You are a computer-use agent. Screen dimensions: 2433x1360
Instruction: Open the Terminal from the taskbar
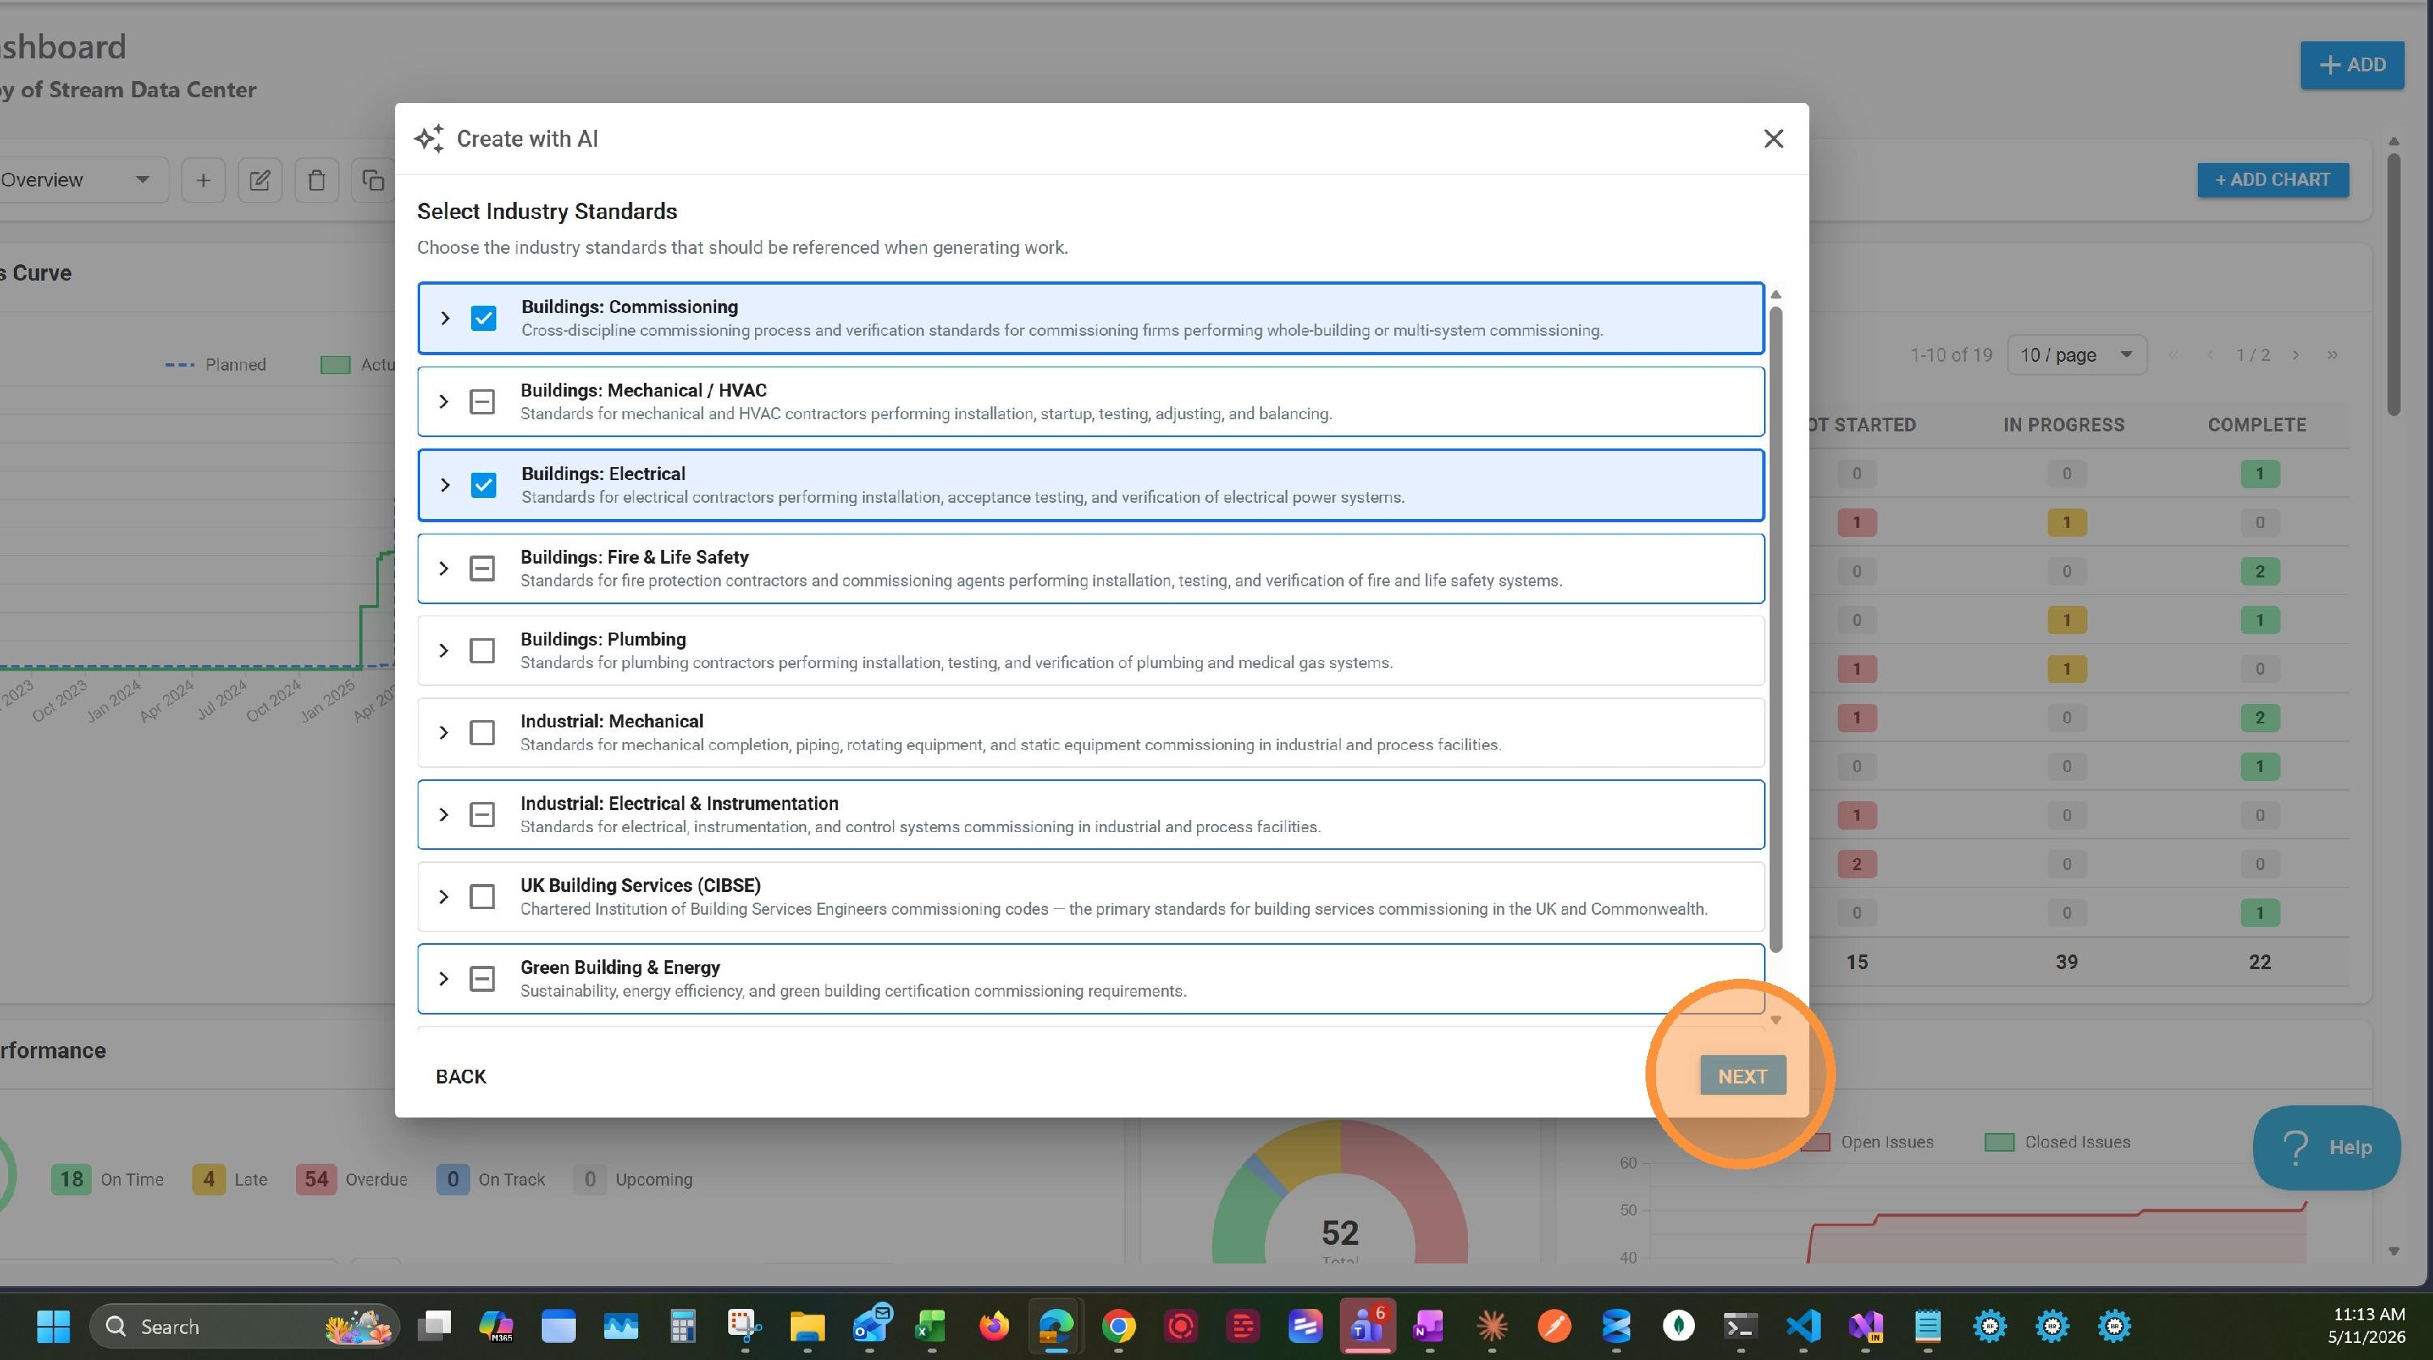click(x=1740, y=1327)
